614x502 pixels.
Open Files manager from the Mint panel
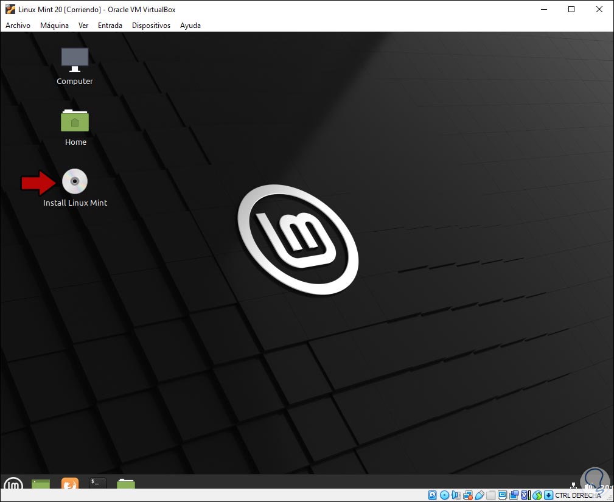click(126, 484)
